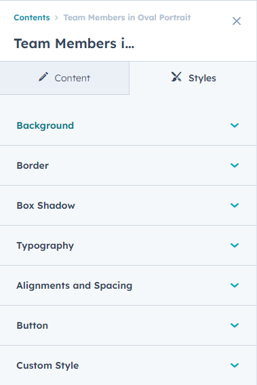Viewport: 257px width, 385px height.
Task: Click the Background section label
Action: tap(45, 125)
